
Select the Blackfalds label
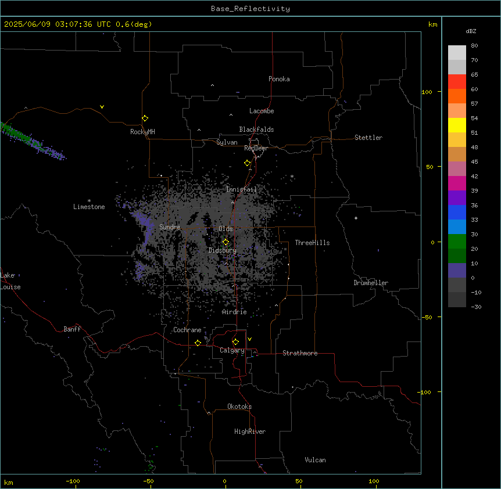(256, 130)
